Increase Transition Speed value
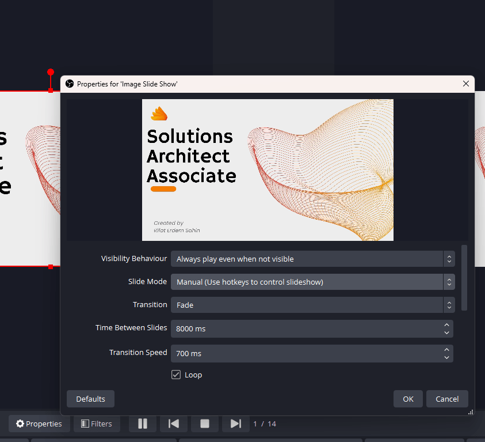The height and width of the screenshot is (442, 485). [x=446, y=350]
